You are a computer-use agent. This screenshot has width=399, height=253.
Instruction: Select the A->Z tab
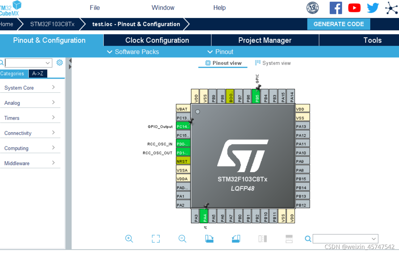coord(38,73)
